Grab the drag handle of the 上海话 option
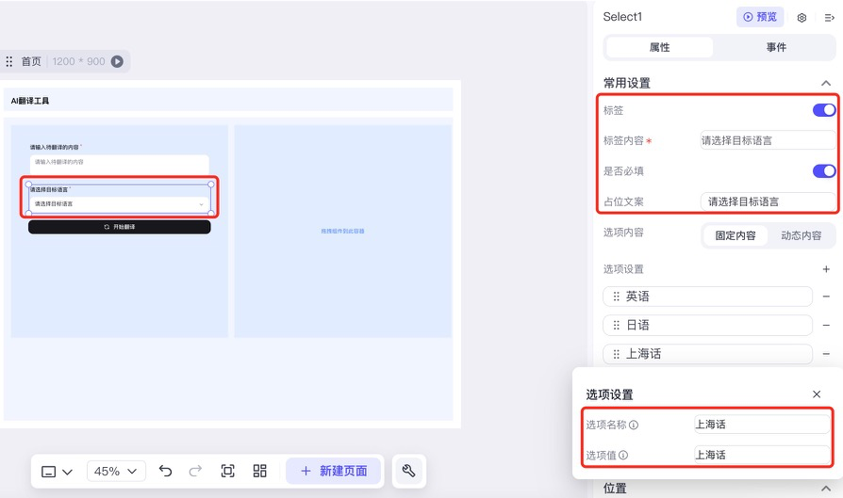The image size is (843, 498). coord(616,354)
